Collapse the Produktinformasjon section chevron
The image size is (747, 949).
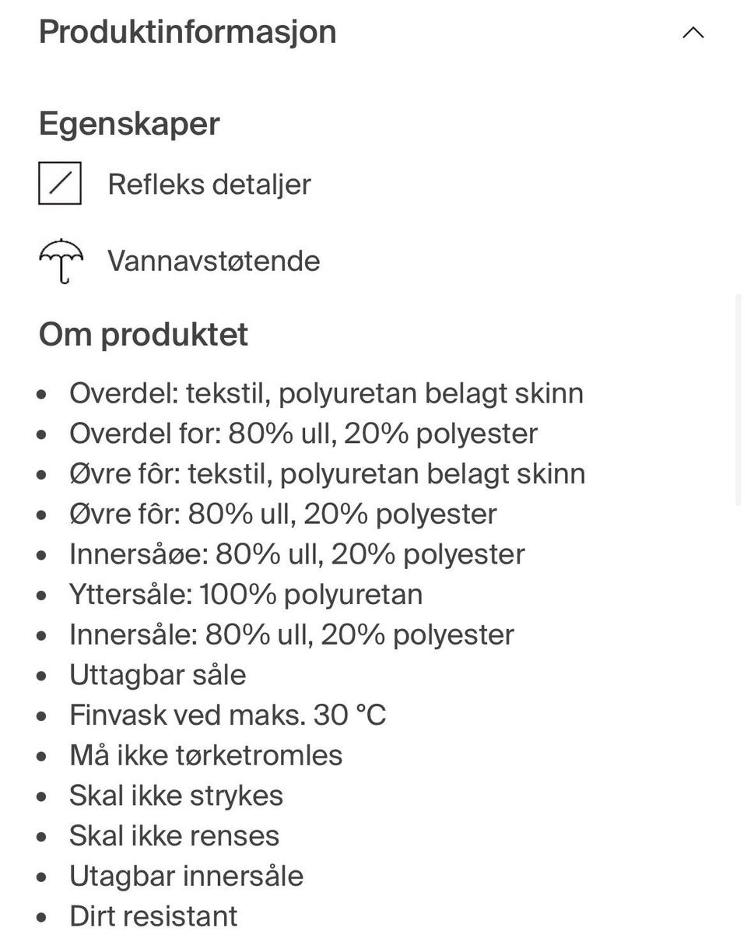point(693,33)
